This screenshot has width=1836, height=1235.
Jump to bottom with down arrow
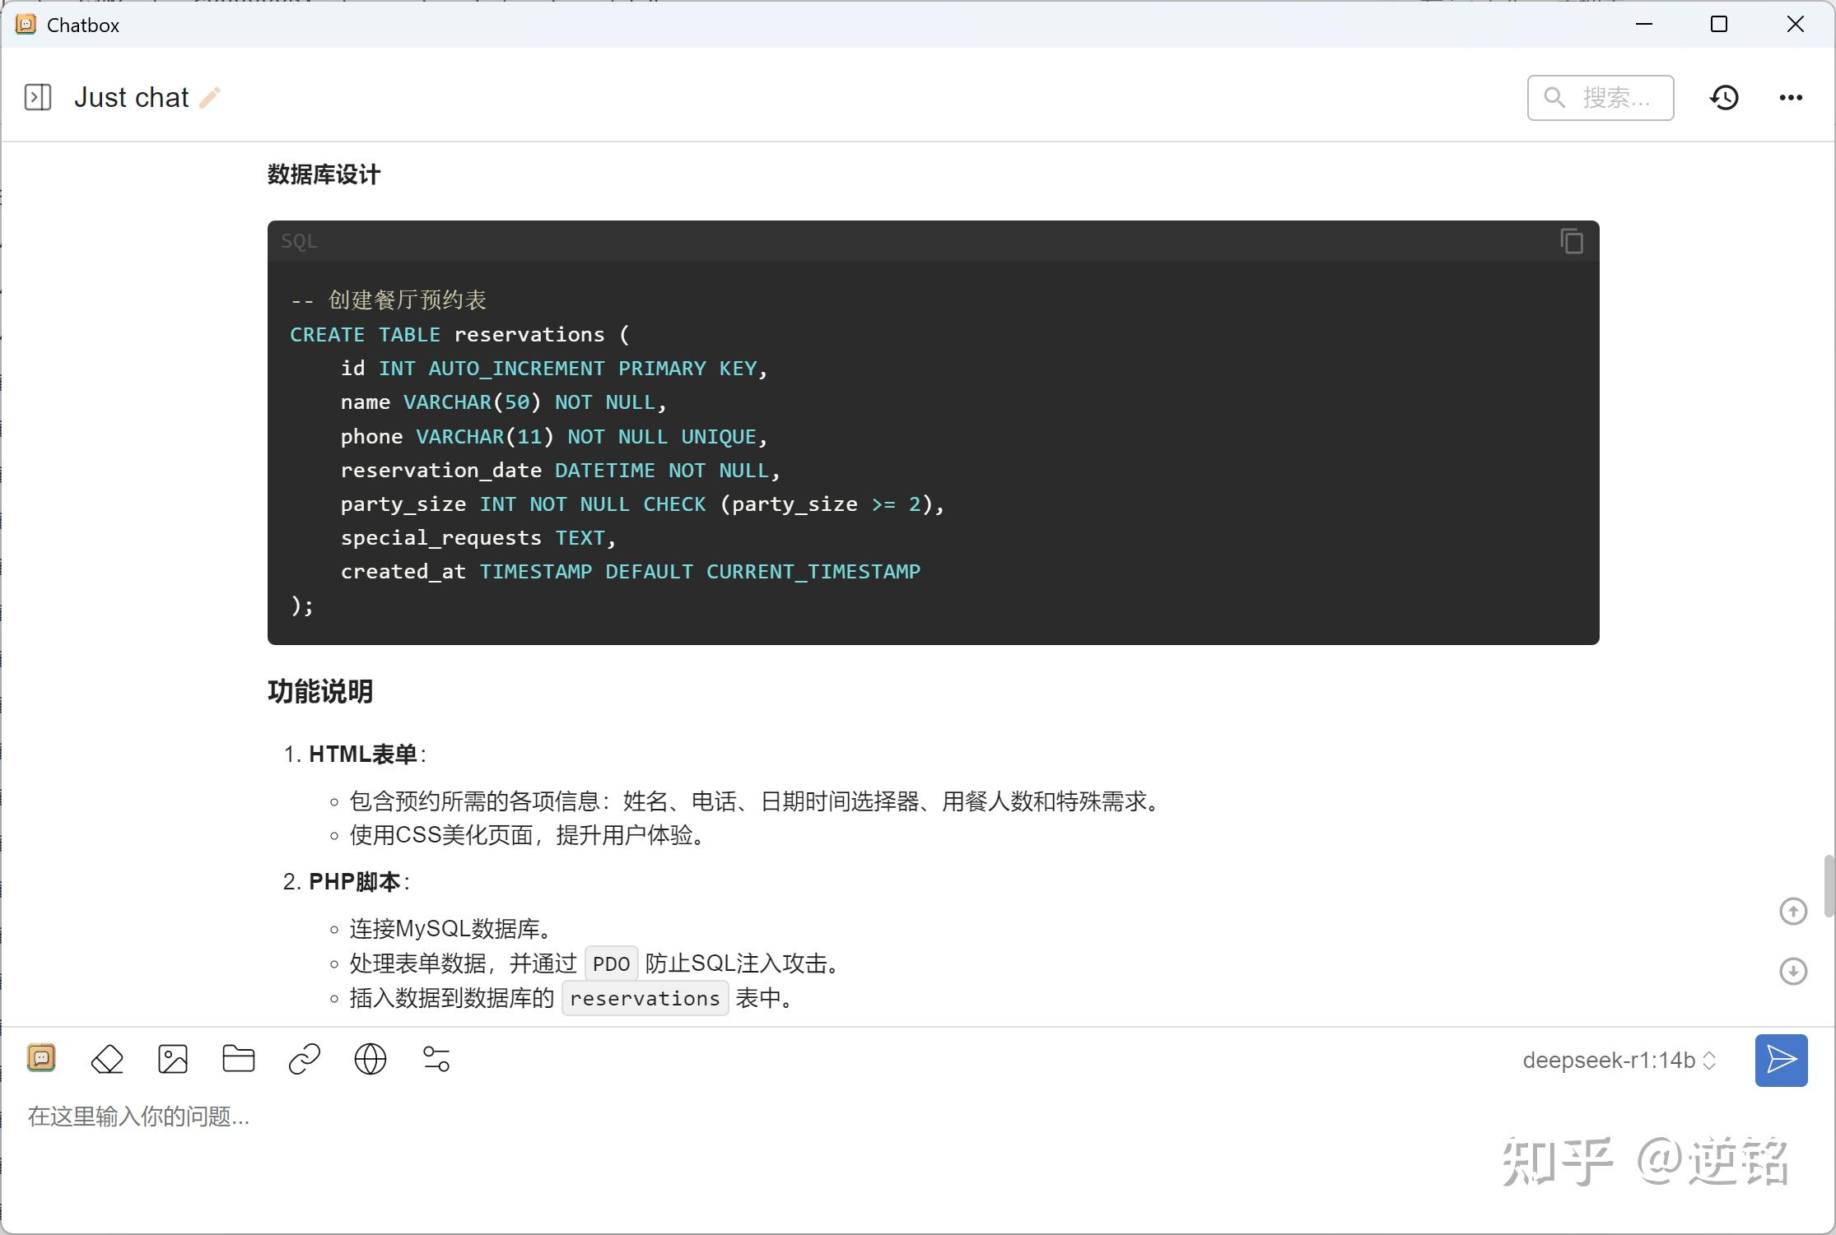(1793, 971)
